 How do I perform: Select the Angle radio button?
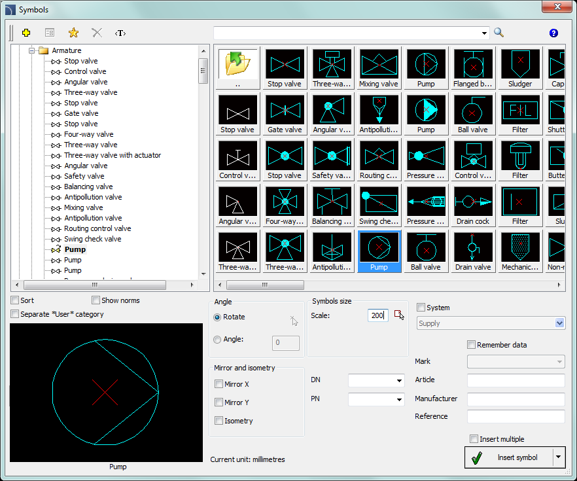(218, 340)
